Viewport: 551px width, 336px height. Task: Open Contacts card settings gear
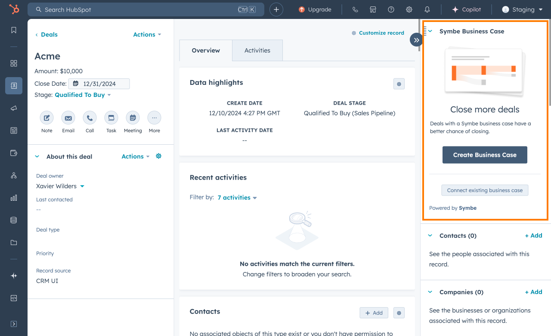point(399,313)
